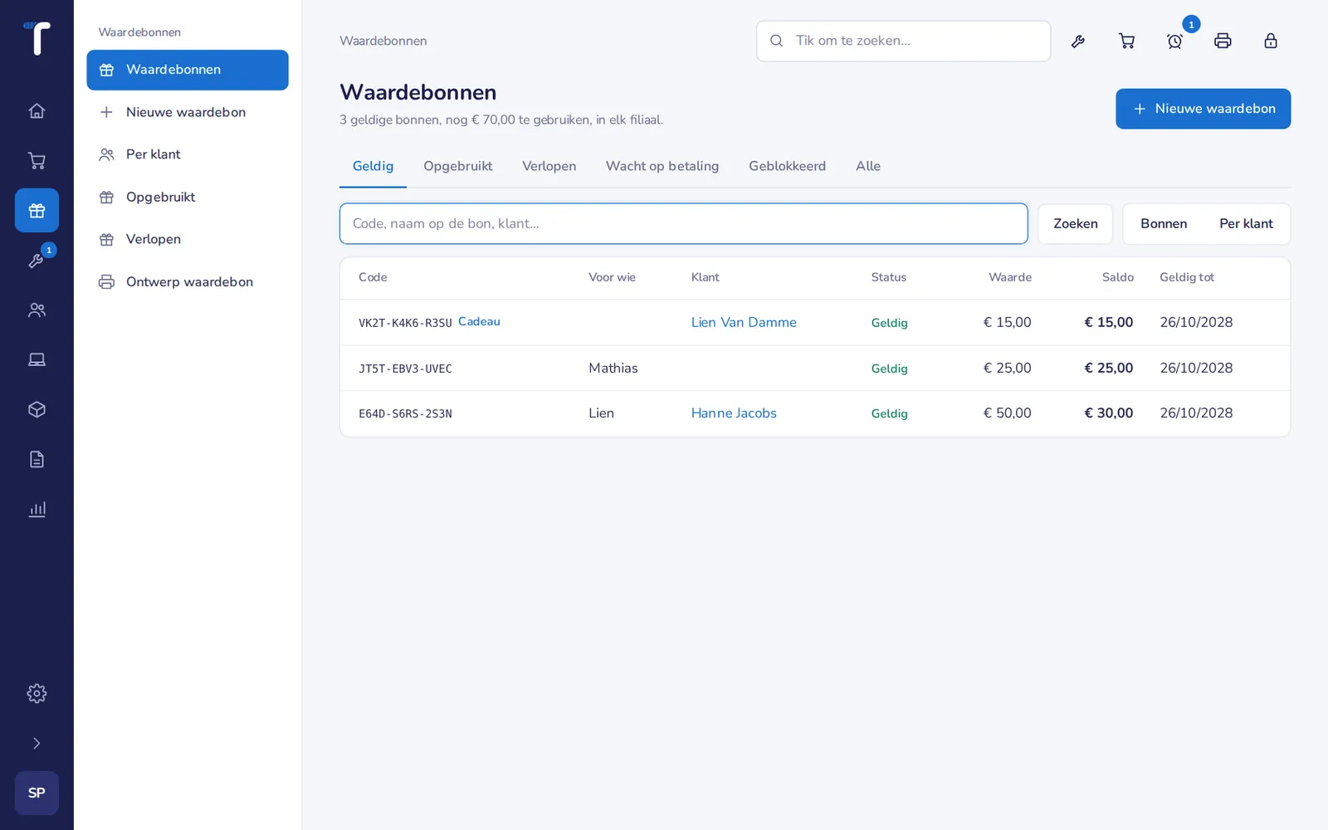Viewport: 1328px width, 830px height.
Task: Open customer link 'Hanne Jacobs'
Action: (x=734, y=413)
